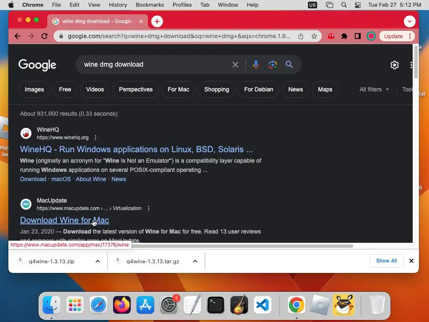Select the Shopping filter chip
The image size is (429, 322).
tap(217, 90)
